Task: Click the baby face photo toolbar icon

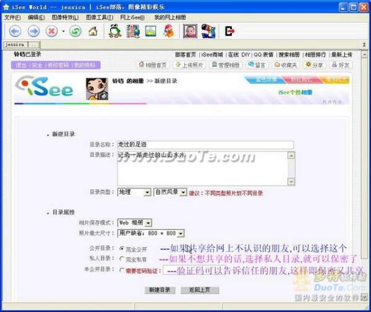Action: (x=190, y=31)
